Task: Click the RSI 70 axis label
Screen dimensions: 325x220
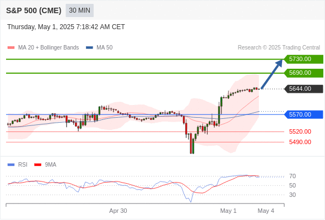Action: point(292,177)
